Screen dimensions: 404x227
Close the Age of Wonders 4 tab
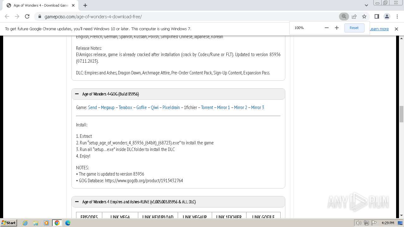(x=73, y=5)
